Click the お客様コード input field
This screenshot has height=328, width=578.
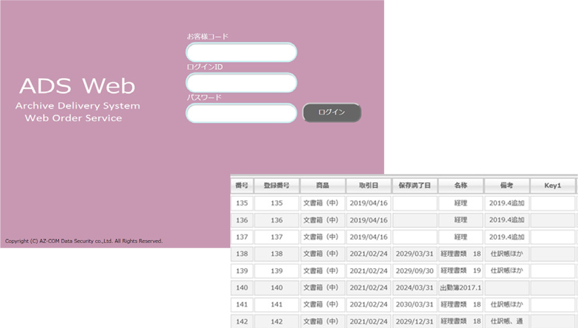point(241,53)
